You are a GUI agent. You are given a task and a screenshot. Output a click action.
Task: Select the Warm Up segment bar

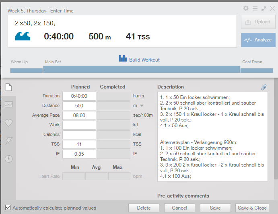(x=26, y=70)
